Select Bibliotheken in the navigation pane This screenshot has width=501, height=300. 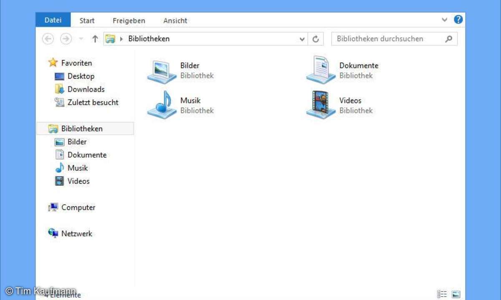[85, 129]
